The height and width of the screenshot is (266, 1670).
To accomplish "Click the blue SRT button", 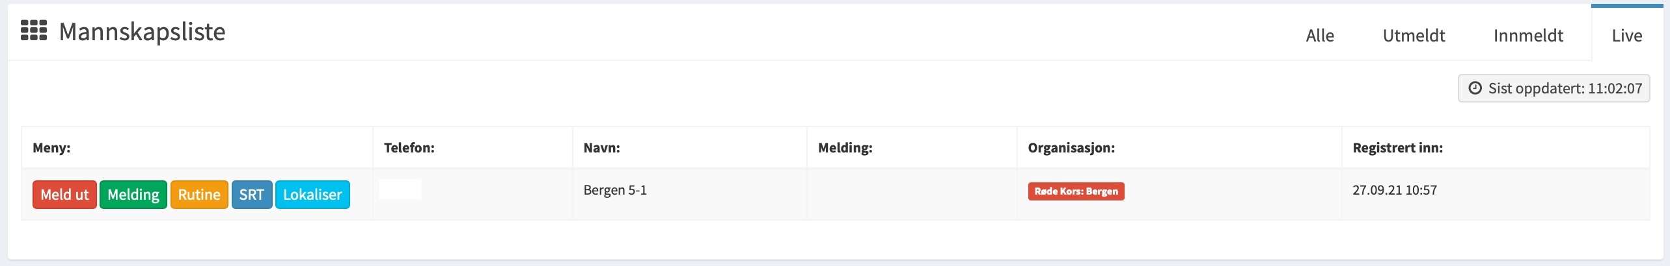I will pos(251,195).
